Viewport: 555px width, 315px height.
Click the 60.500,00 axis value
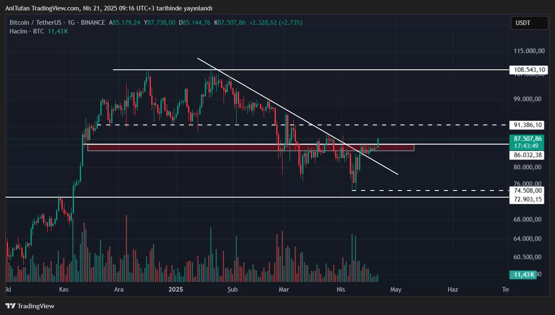tap(527, 257)
